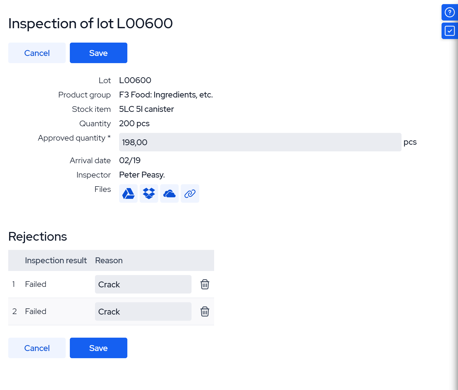Screen dimensions: 458x390
Task: Edit the Reason field in rejection row 2
Action: (x=143, y=311)
